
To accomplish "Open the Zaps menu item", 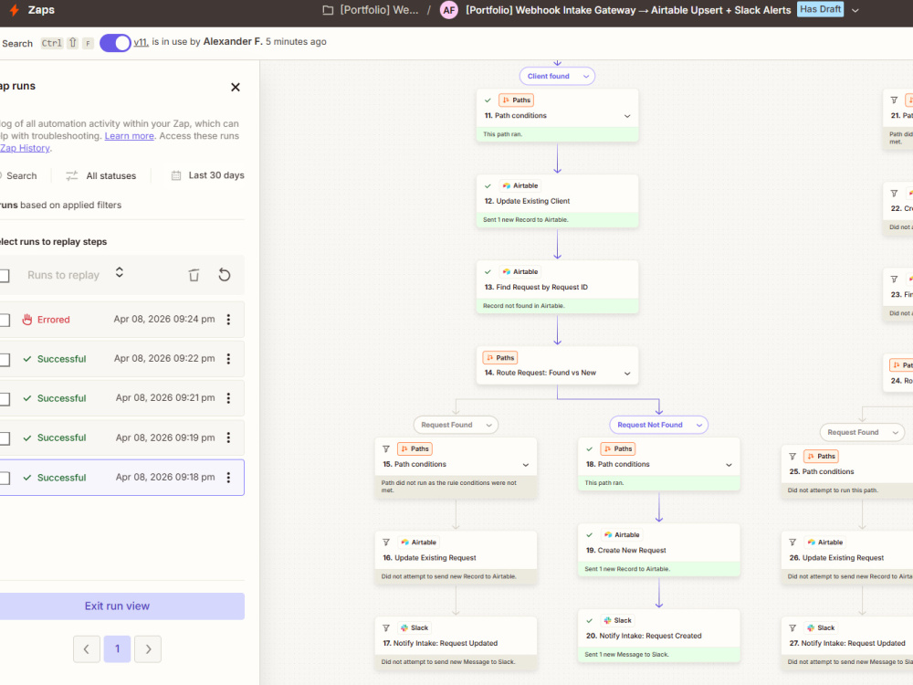I will tap(41, 10).
